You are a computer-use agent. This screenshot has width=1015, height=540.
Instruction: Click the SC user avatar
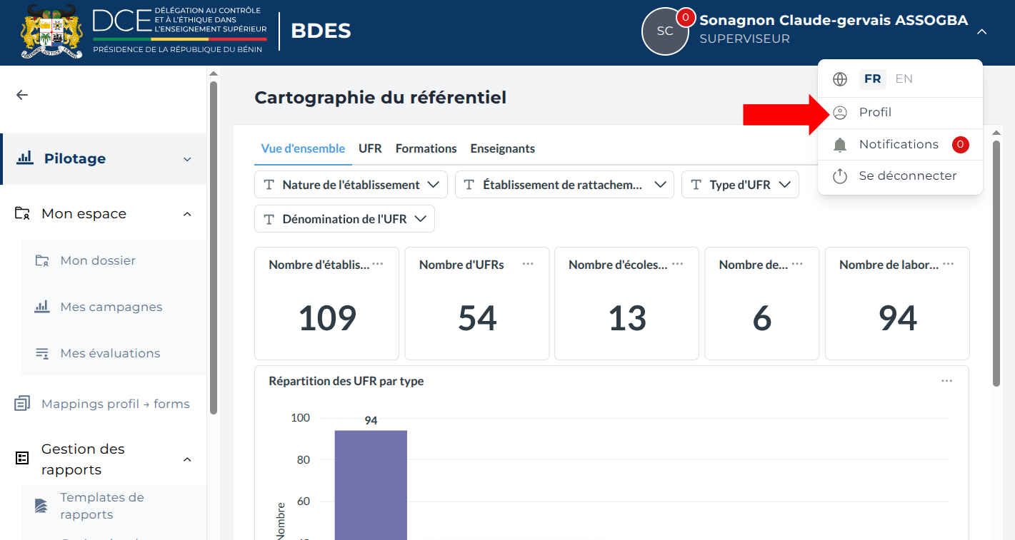pos(665,31)
